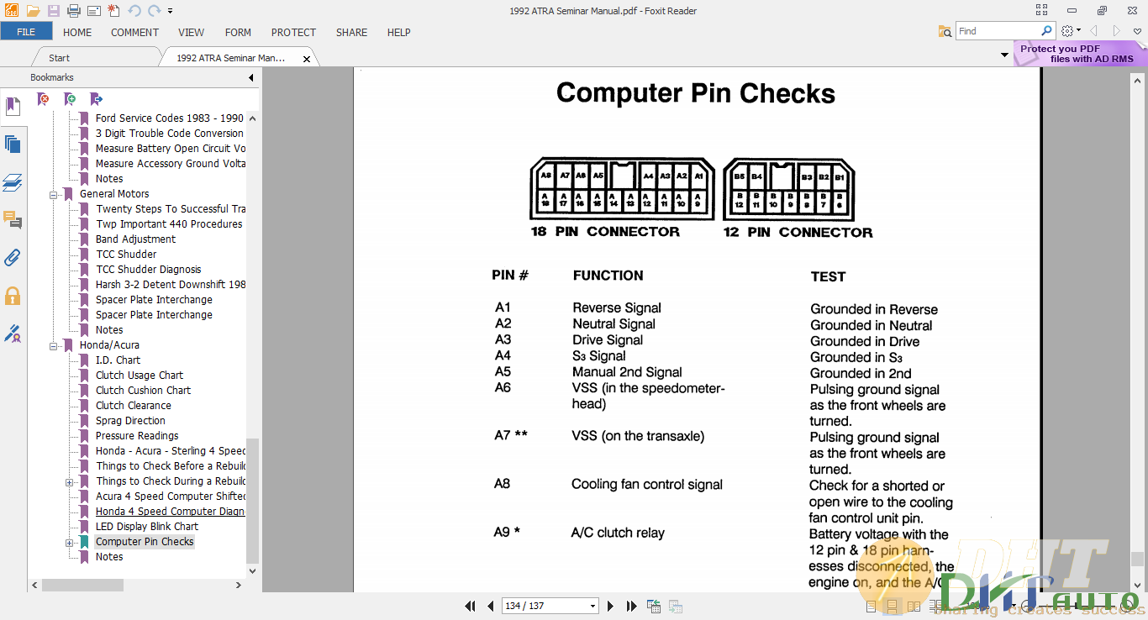Open the HOME ribbon tab
The height and width of the screenshot is (620, 1148).
click(x=77, y=32)
